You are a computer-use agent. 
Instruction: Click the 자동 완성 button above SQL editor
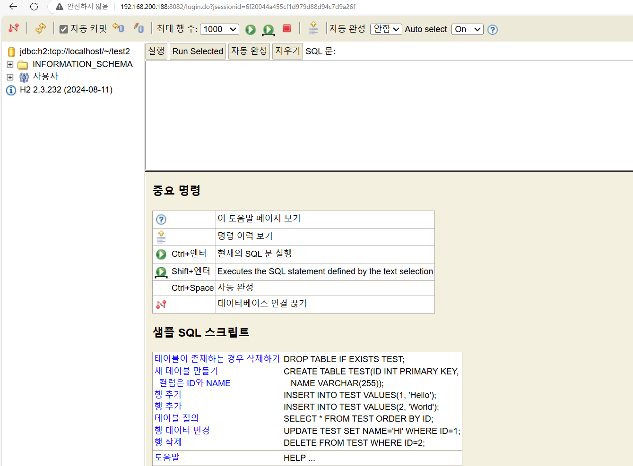pyautogui.click(x=249, y=51)
